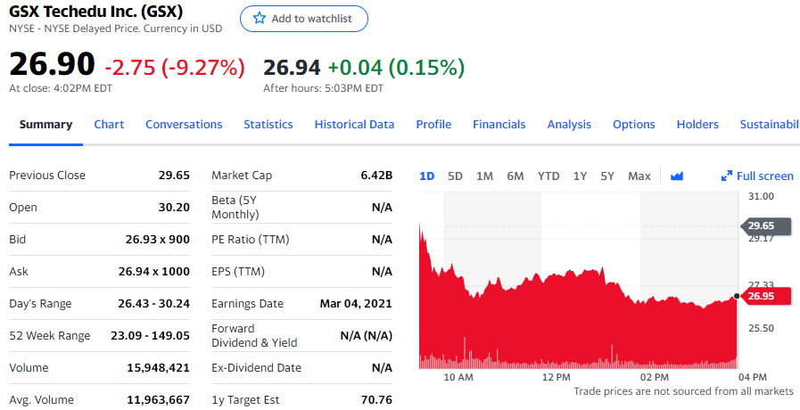Click the 26.95 current price marker on chart
800x410 pixels.
click(763, 296)
